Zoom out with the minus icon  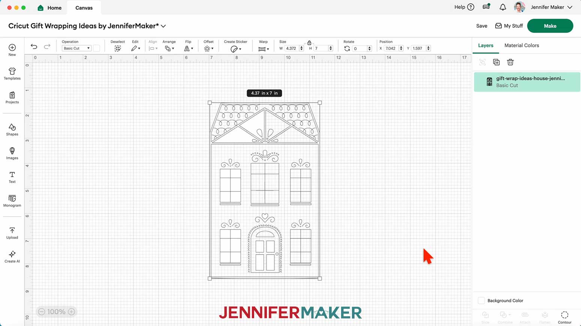[42, 312]
